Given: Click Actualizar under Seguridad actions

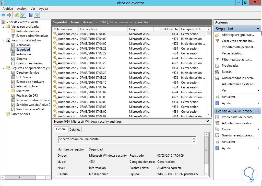Looking at the screenshot, I should 228,97.
